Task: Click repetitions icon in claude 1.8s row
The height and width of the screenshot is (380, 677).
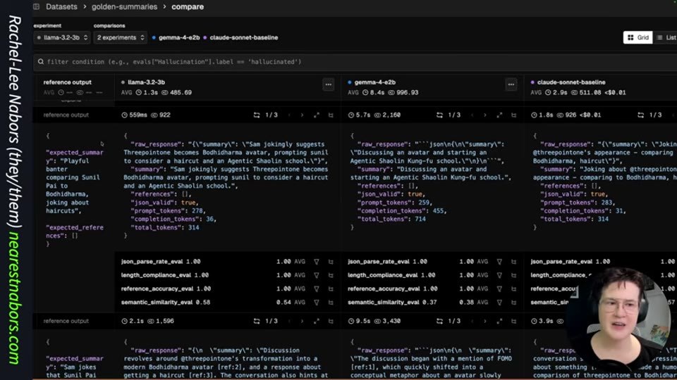Action: pyautogui.click(x=641, y=115)
